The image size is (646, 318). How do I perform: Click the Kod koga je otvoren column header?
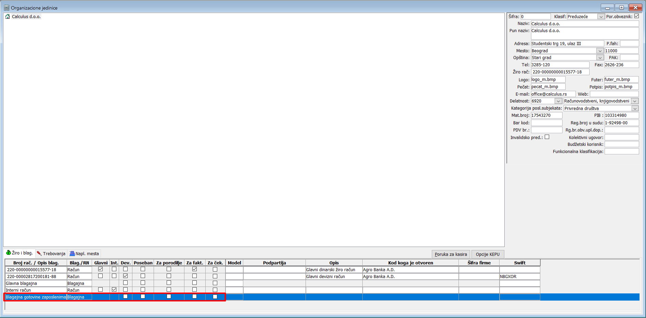click(x=411, y=263)
